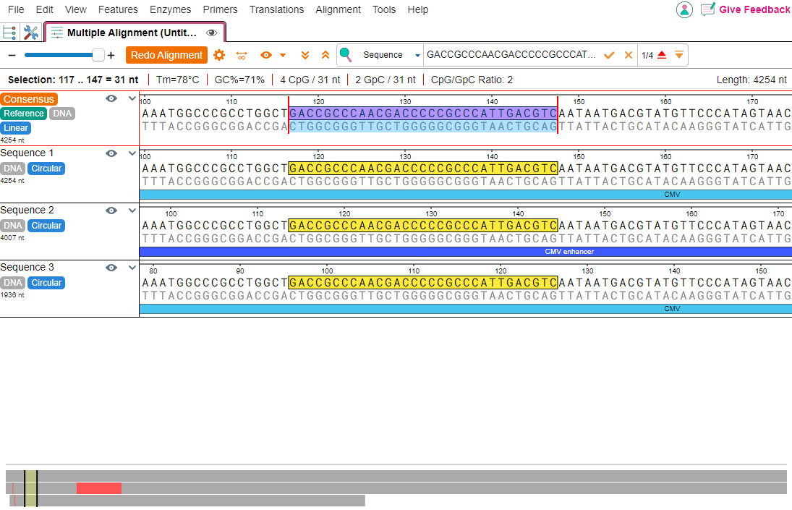Open the Tools menu
This screenshot has width=792, height=510.
tap(384, 9)
